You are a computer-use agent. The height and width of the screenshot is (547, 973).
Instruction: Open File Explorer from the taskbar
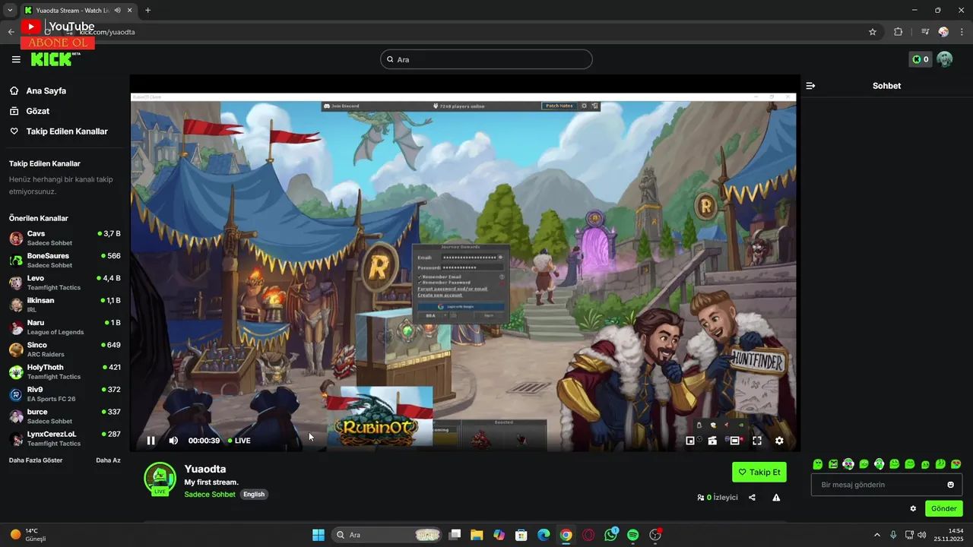(x=477, y=535)
